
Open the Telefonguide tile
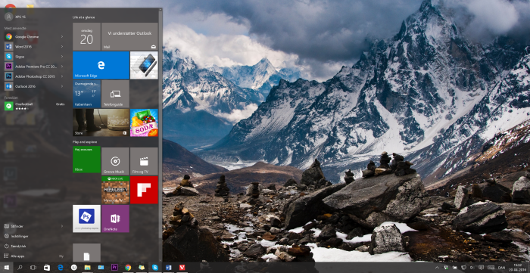pyautogui.click(x=115, y=94)
